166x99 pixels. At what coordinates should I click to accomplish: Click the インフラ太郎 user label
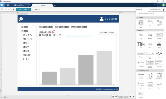click(x=111, y=19)
